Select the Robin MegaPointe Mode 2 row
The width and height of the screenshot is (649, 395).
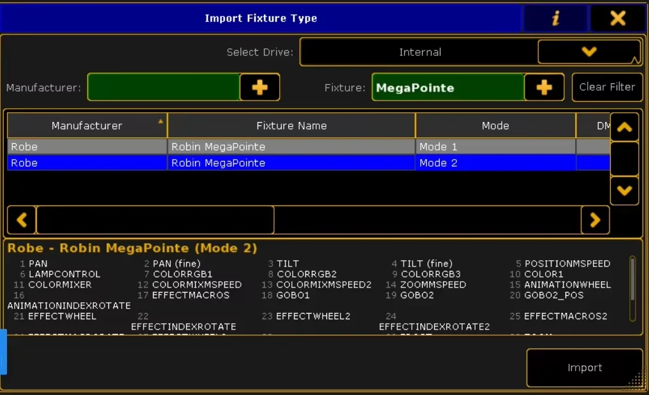(x=291, y=163)
